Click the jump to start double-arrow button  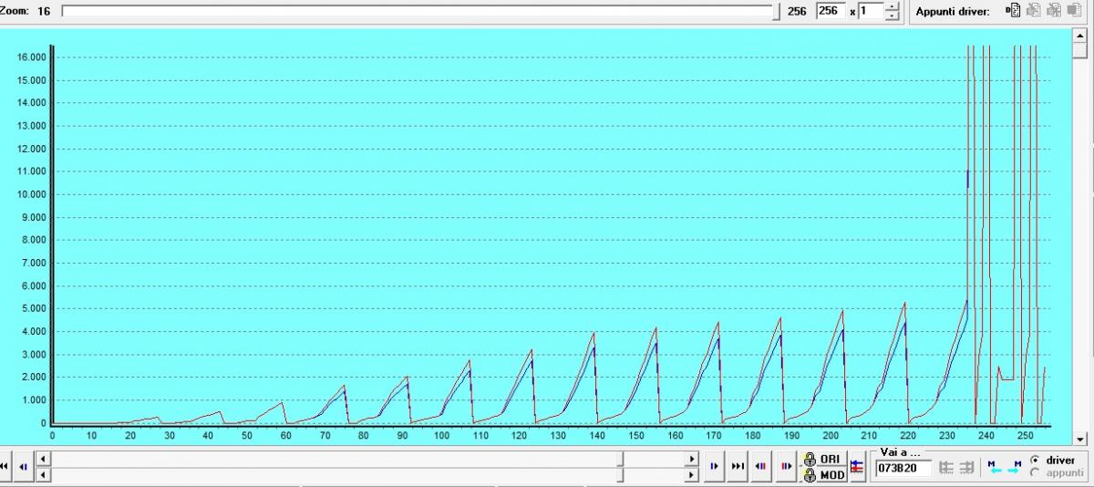5,466
